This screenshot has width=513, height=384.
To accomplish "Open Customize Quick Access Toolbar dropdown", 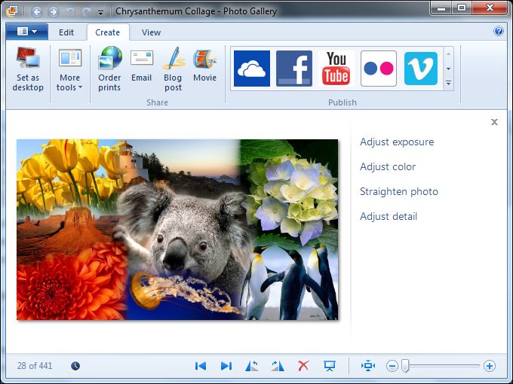I will (x=101, y=13).
